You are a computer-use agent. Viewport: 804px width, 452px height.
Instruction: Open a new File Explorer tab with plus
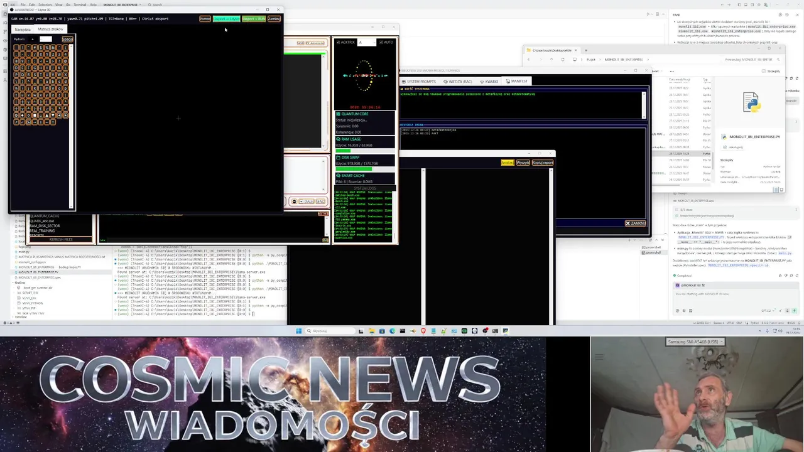point(586,50)
